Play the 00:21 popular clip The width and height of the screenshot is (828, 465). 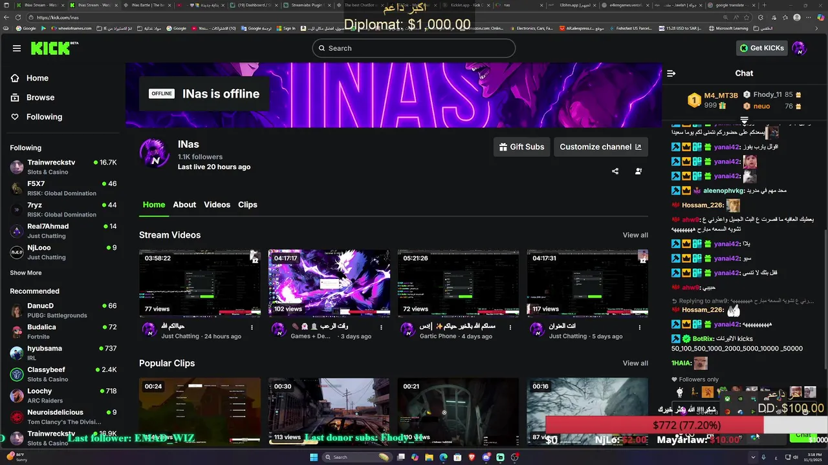(458, 411)
